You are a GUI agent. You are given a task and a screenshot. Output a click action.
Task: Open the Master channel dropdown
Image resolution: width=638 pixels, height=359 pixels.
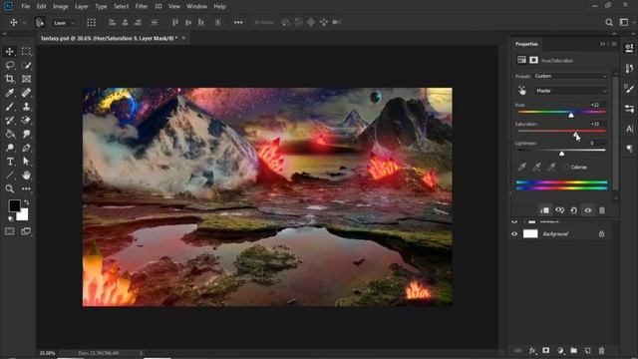(570, 91)
